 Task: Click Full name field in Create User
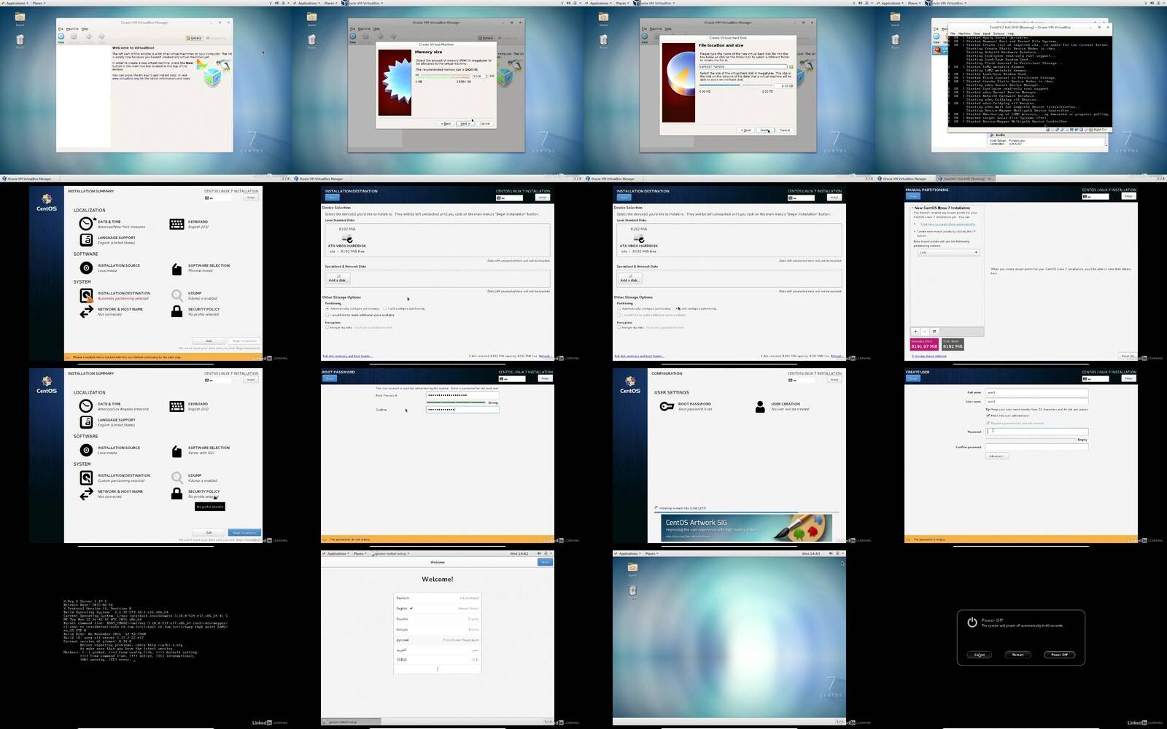[x=1036, y=392]
